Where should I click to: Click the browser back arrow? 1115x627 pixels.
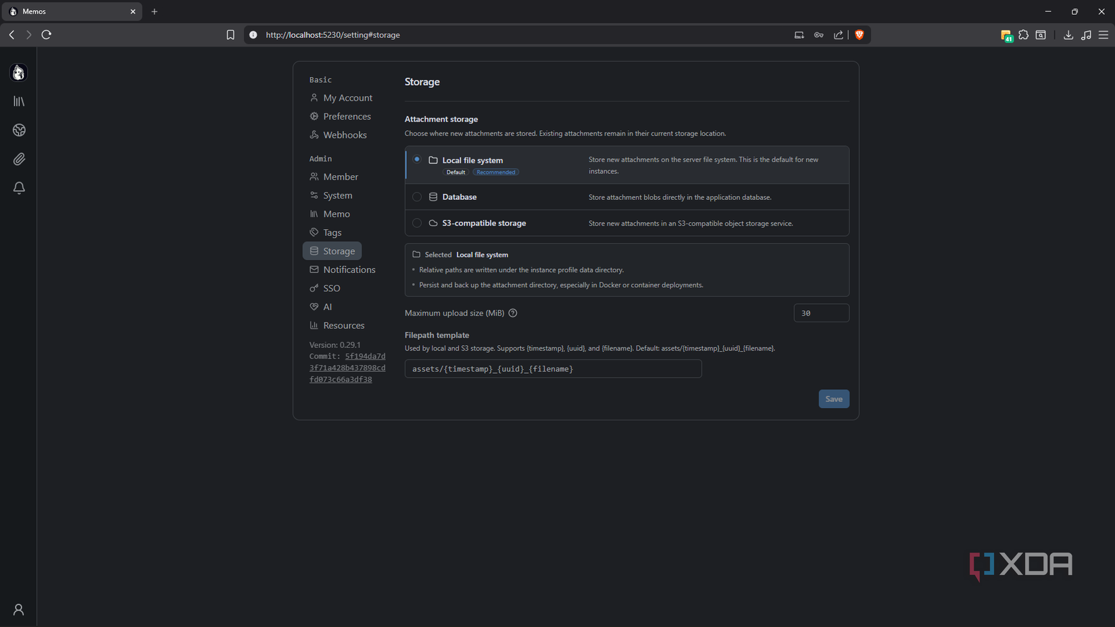(12, 34)
